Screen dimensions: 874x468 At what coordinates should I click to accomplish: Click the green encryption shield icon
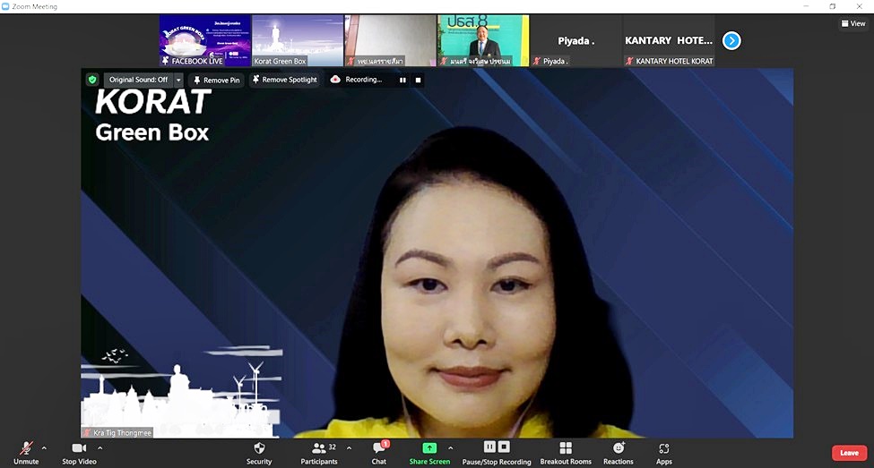point(92,80)
